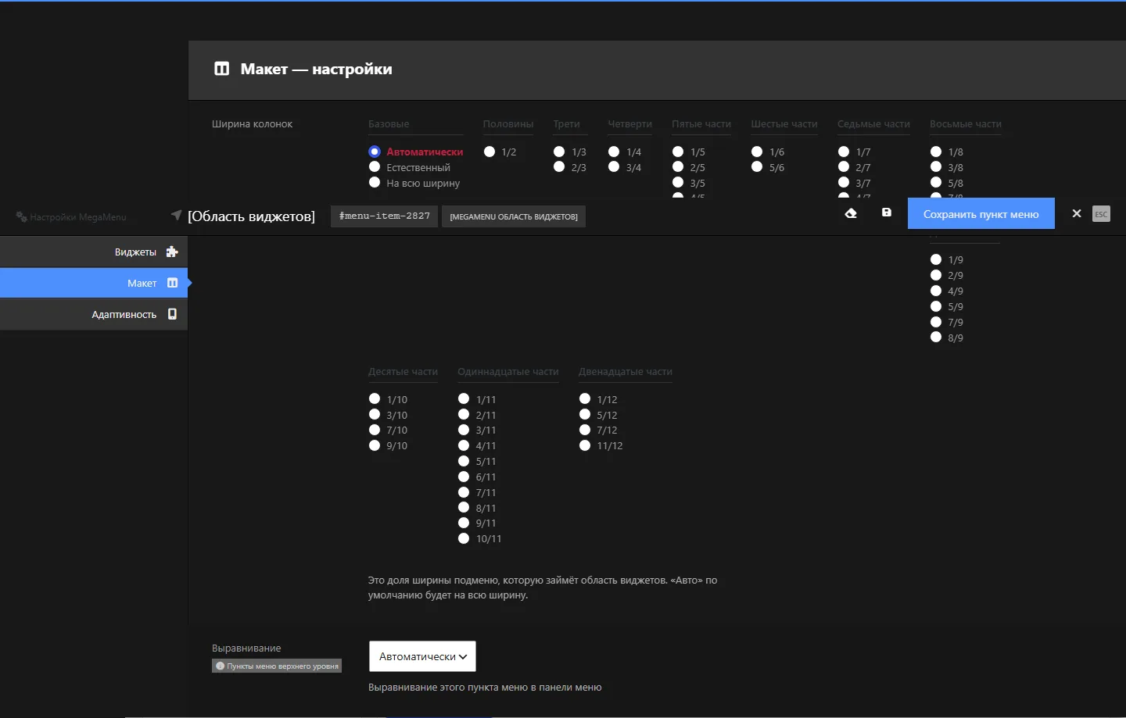Select На всю ширину radio

point(375,182)
